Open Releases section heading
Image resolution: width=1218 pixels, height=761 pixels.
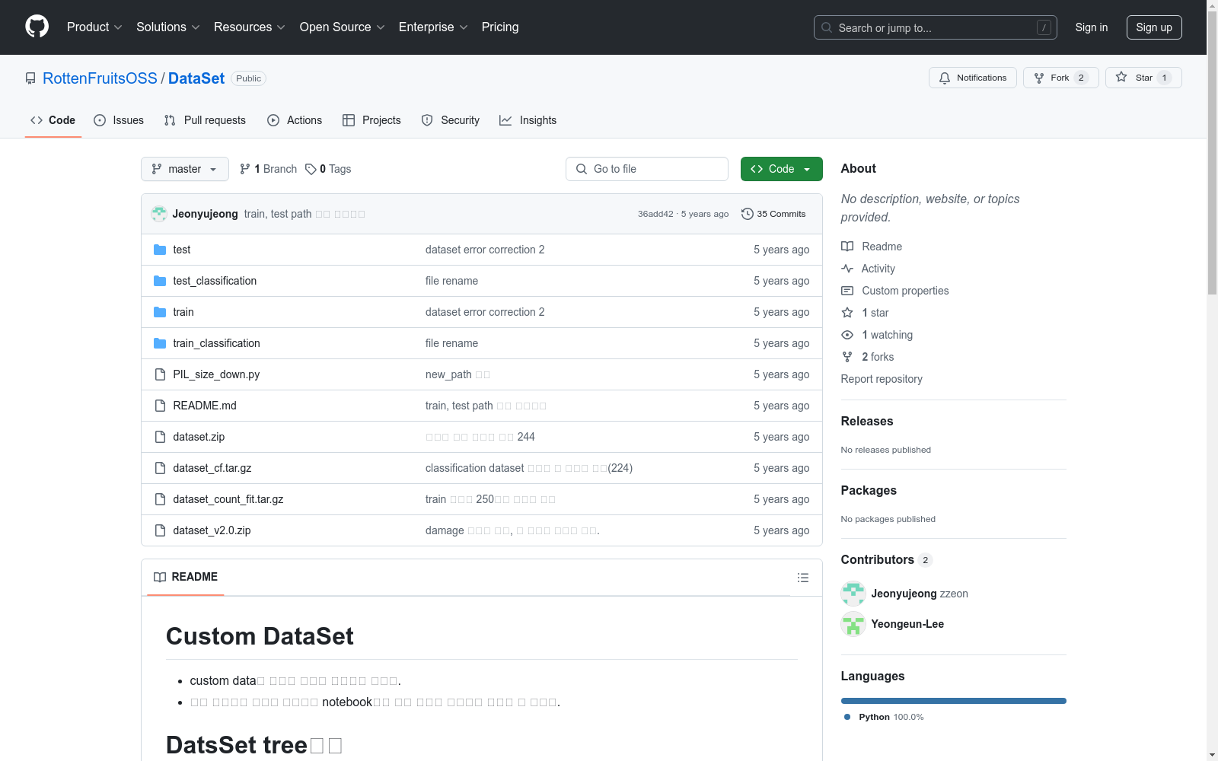[867, 421]
